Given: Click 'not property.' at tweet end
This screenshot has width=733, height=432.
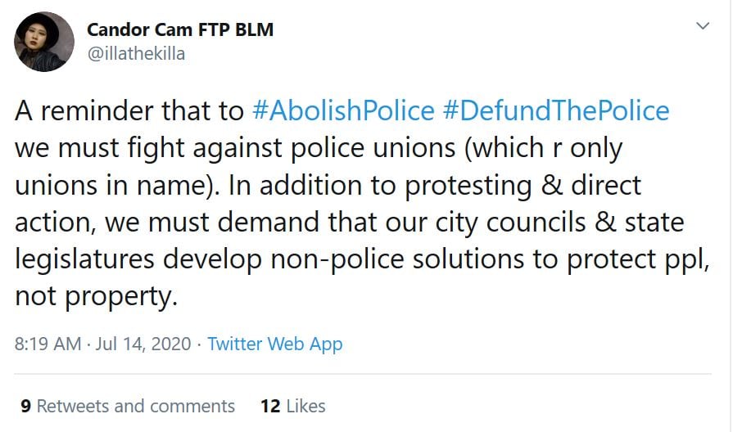Looking at the screenshot, I should [96, 296].
